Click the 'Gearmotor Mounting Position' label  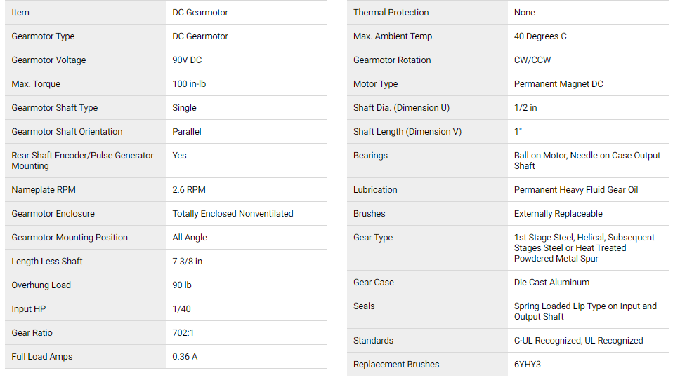pos(70,237)
